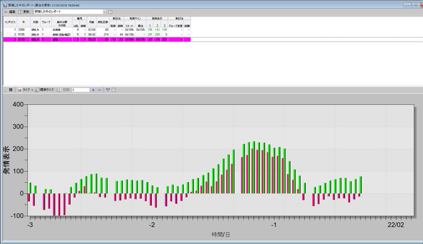Image resolution: width=423 pixels, height=244 pixels.
Task: Click the 63.64 cell in row 1
Action: coord(92,30)
